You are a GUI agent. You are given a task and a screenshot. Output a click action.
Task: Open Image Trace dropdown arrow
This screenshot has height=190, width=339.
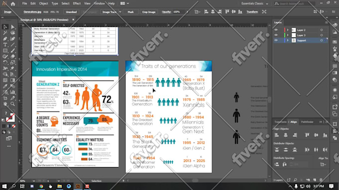(x=120, y=12)
